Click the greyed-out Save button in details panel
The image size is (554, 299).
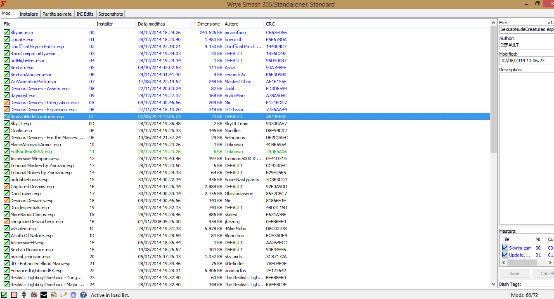pos(515,273)
